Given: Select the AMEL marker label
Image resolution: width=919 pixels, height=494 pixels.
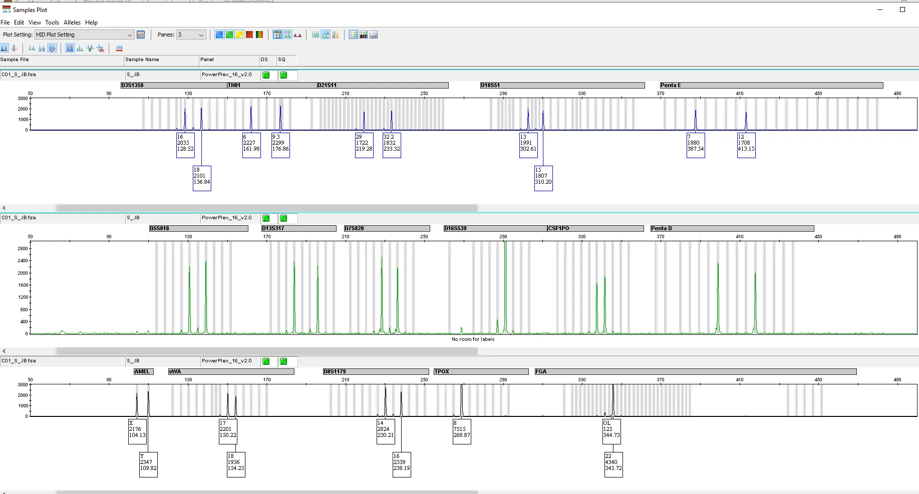Looking at the screenshot, I should coord(143,371).
